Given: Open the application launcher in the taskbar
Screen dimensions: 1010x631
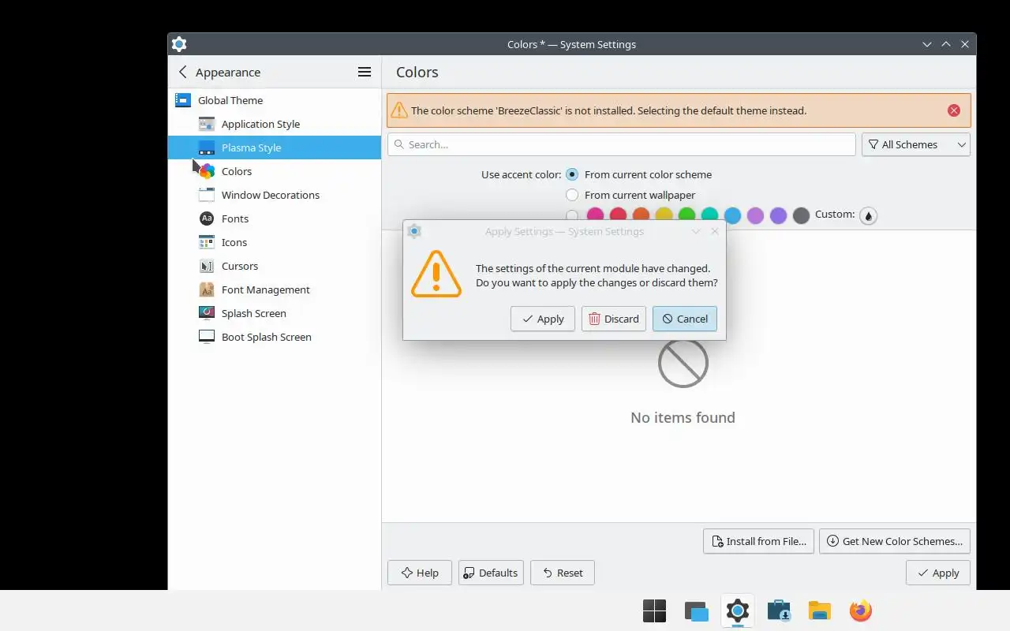Looking at the screenshot, I should pyautogui.click(x=654, y=611).
